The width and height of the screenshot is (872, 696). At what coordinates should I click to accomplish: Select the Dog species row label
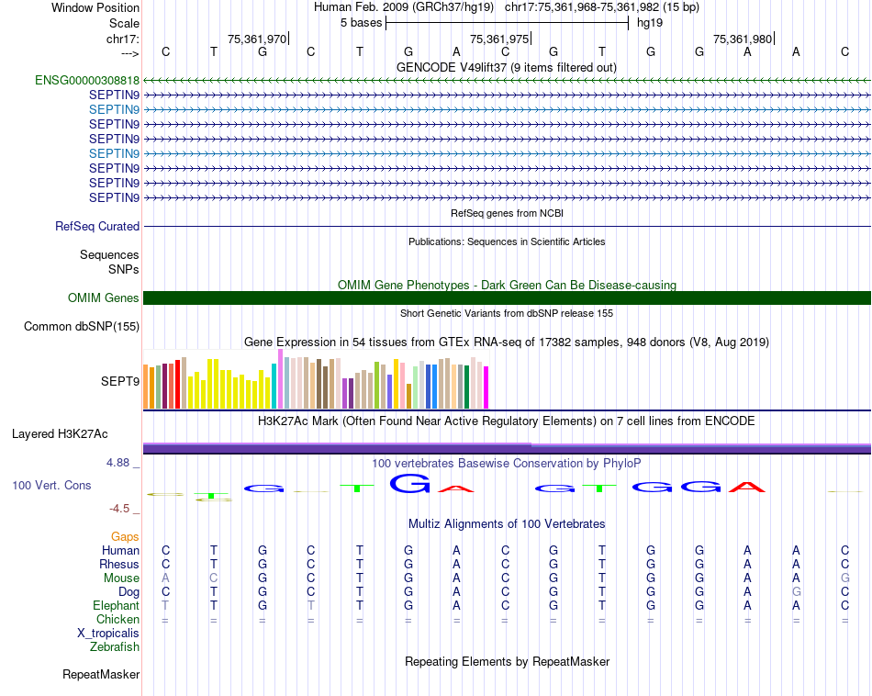click(x=129, y=592)
